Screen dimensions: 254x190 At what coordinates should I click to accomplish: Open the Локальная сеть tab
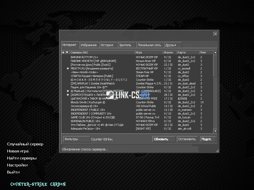point(149,45)
